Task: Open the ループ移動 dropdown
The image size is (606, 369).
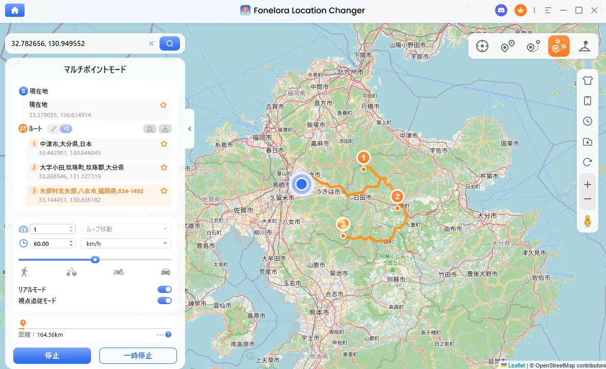Action: coord(126,229)
